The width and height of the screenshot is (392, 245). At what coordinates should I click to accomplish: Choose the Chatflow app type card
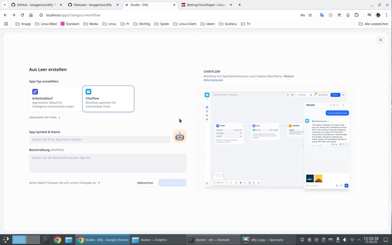[108, 99]
